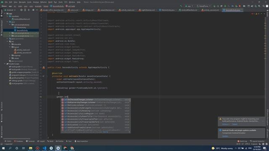This screenshot has height=151, width=269.
Task: Open the Problems tool window
Action: 18,141
